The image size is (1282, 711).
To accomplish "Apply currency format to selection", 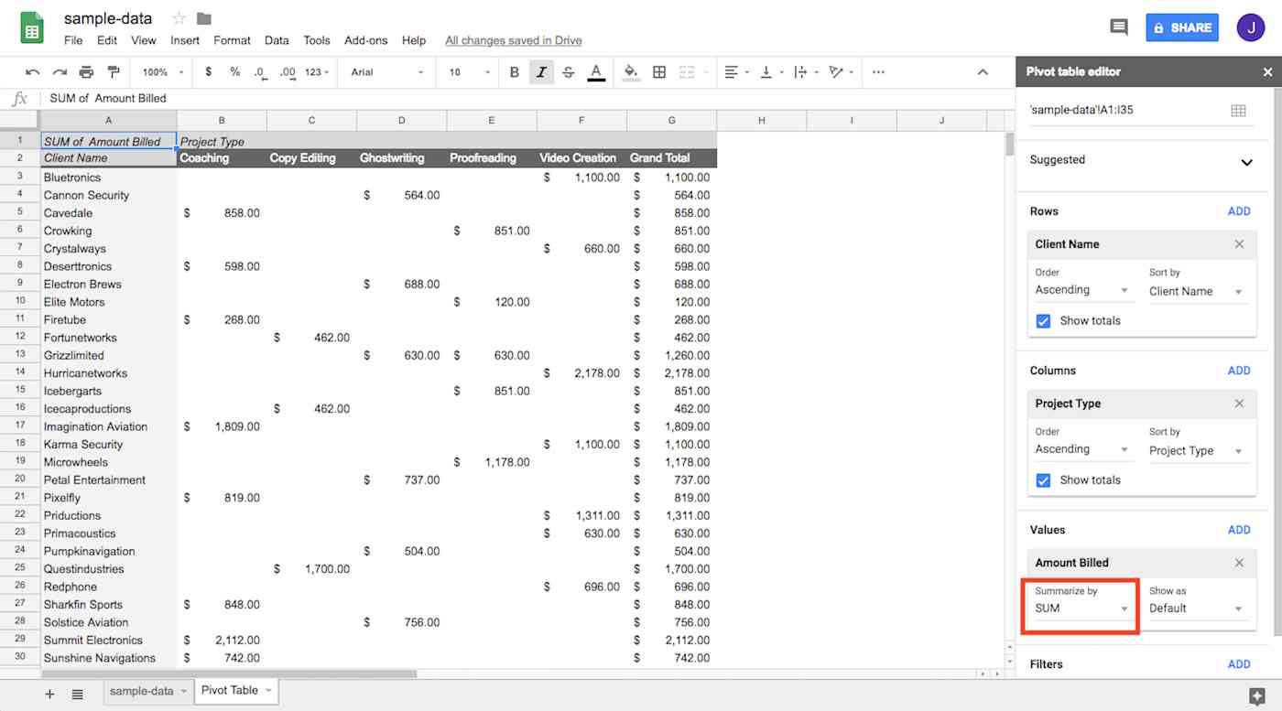I will click(208, 71).
